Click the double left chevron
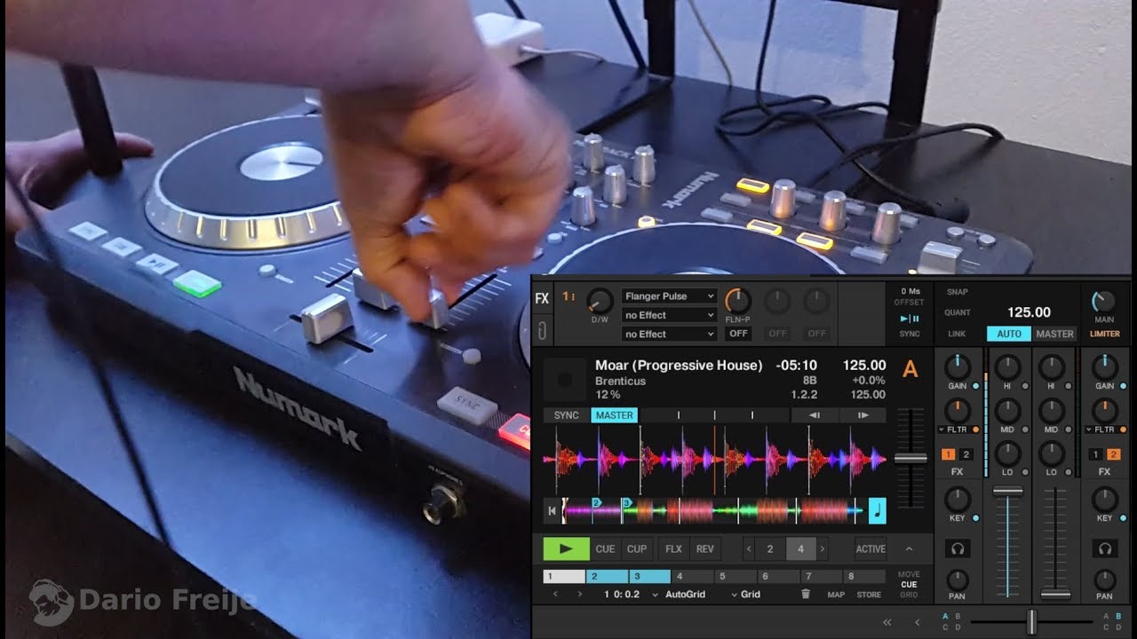The image size is (1137, 639). [887, 622]
